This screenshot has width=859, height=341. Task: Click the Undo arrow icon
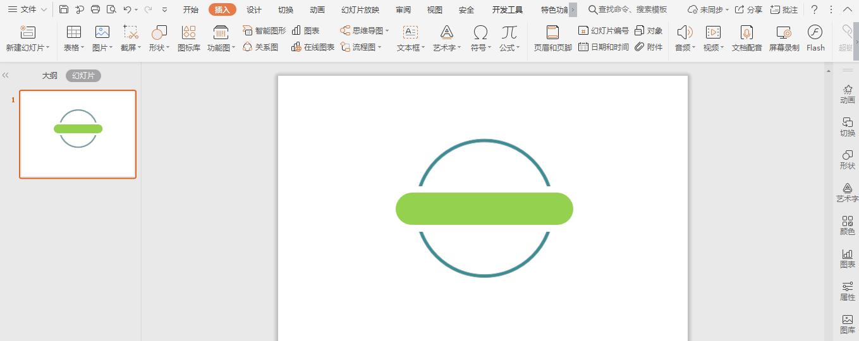point(127,9)
